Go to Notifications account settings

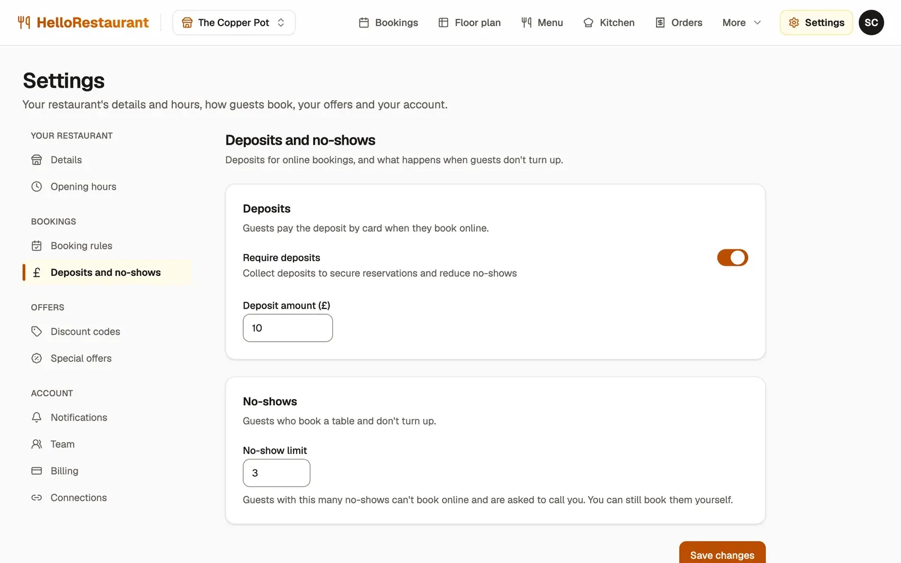(107, 417)
